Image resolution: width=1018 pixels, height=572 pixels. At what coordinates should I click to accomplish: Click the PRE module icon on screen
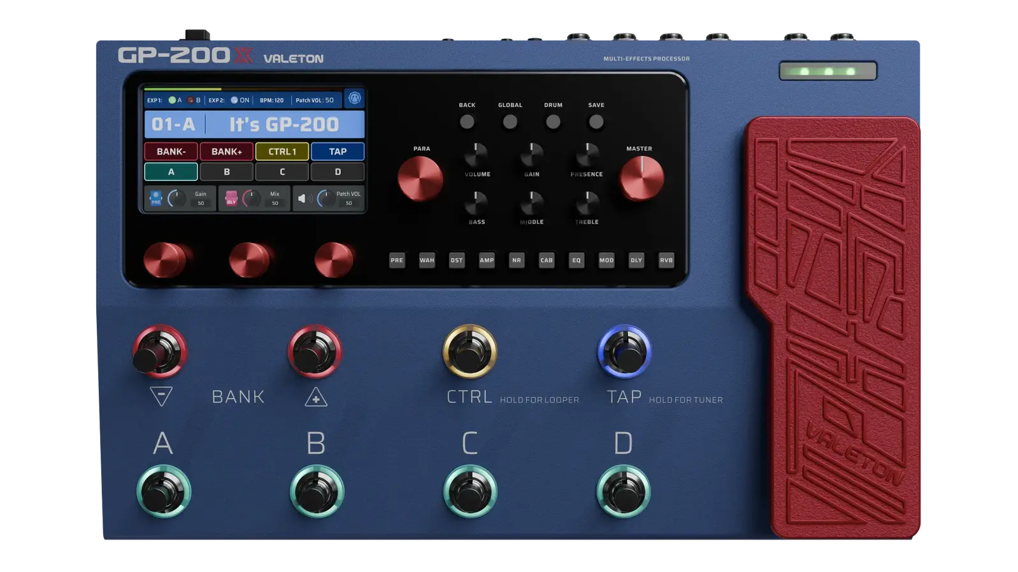pos(155,199)
